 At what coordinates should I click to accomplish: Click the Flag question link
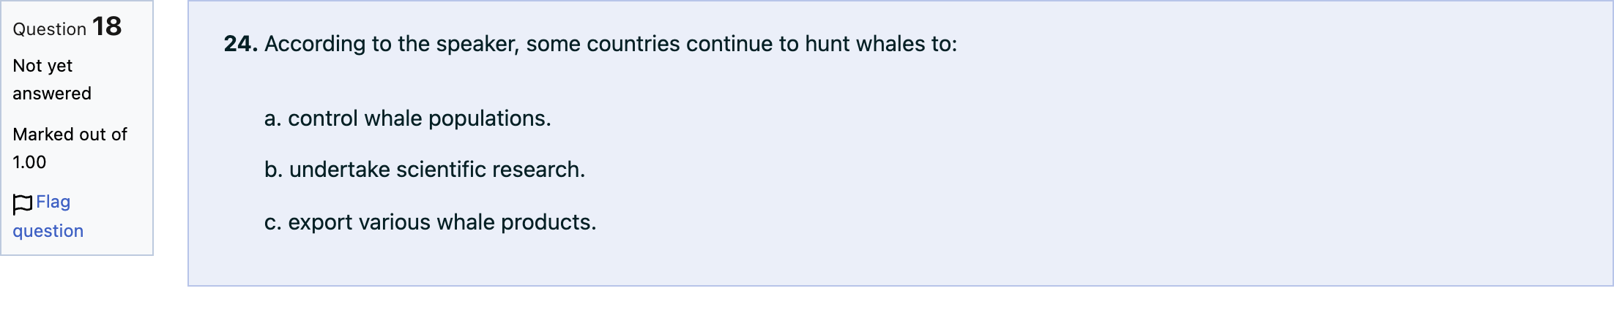48,216
